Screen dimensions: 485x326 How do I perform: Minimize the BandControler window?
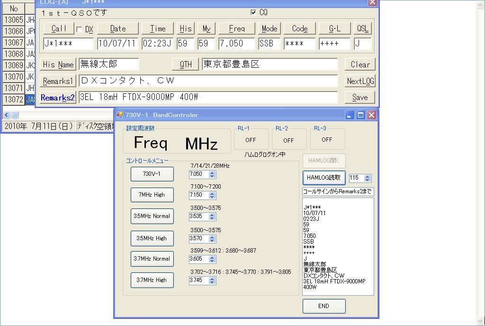pos(350,115)
